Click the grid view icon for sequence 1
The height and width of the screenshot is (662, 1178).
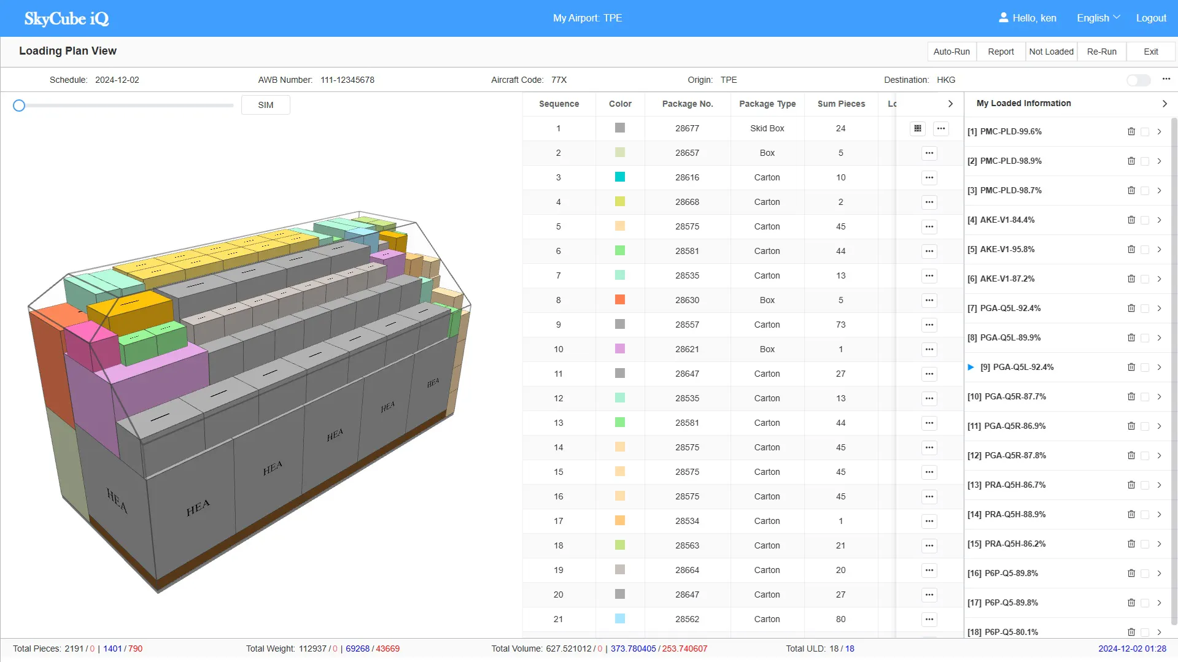(x=918, y=128)
